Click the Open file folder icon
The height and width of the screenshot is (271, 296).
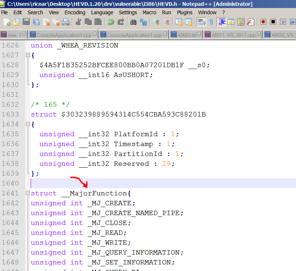point(16,22)
